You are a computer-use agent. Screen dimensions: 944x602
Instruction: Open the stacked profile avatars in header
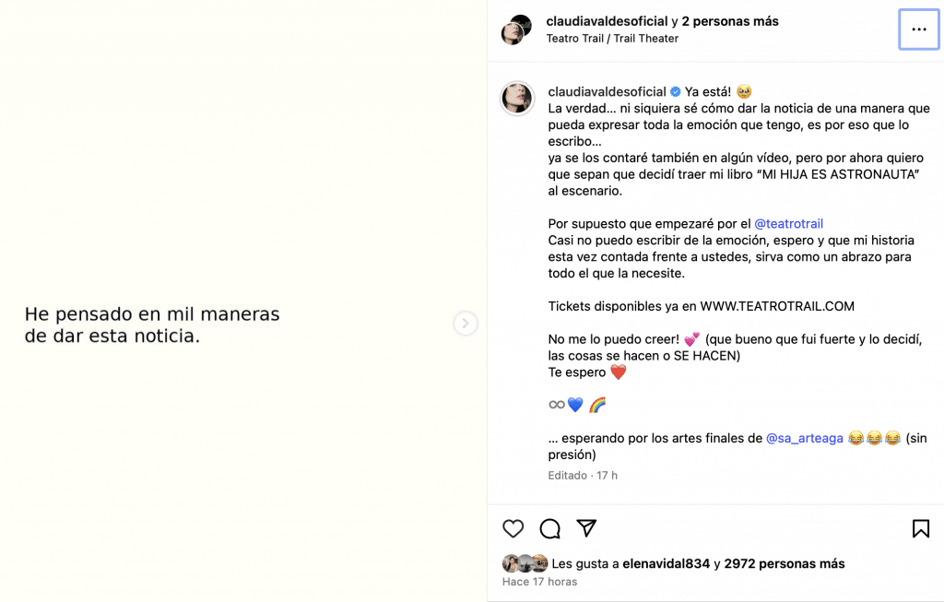coord(516,30)
